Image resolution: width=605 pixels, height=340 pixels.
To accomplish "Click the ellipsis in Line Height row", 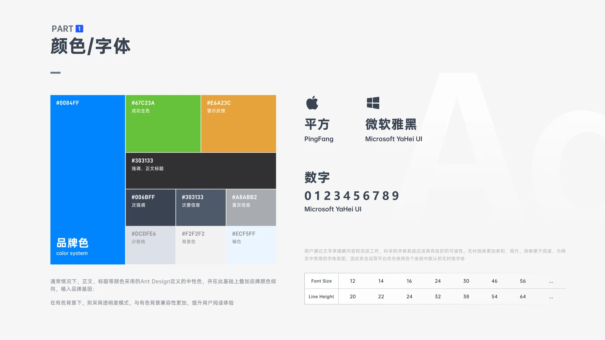I will click(551, 298).
